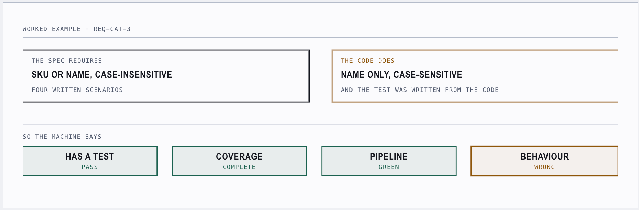The width and height of the screenshot is (639, 210).
Task: Click the COMPLETE label under COVERAGE
Action: pos(239,167)
